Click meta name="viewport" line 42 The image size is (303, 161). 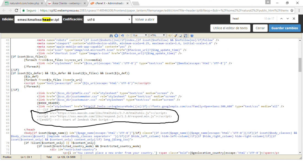127,43
